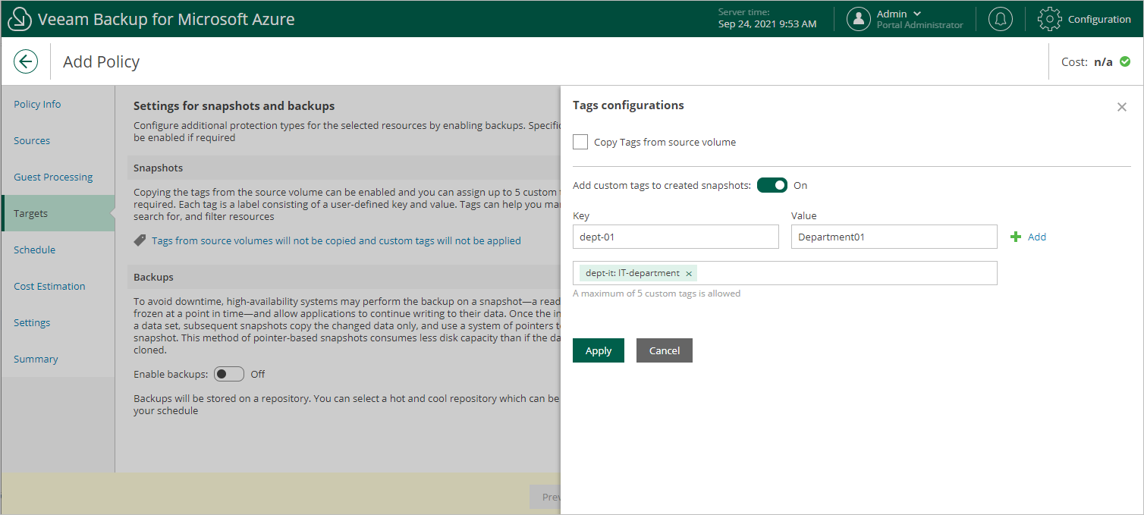
Task: Open the Summary step
Action: coord(36,359)
